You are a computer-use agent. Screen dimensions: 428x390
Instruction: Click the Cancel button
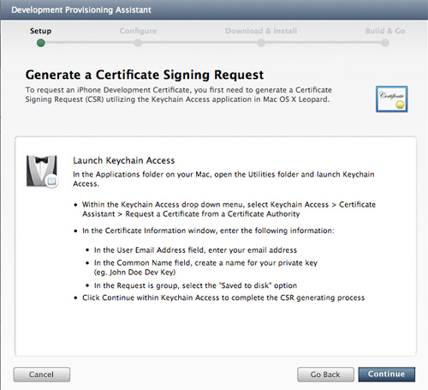(42, 375)
